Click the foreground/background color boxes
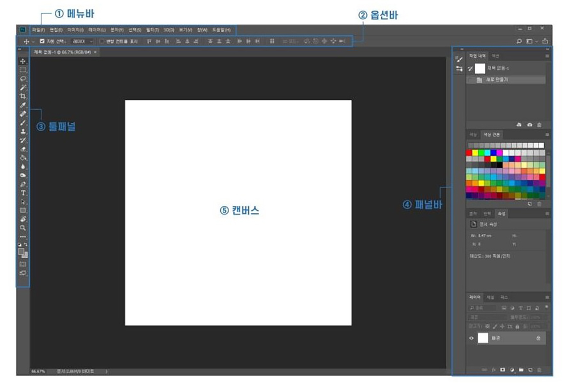 point(22,253)
